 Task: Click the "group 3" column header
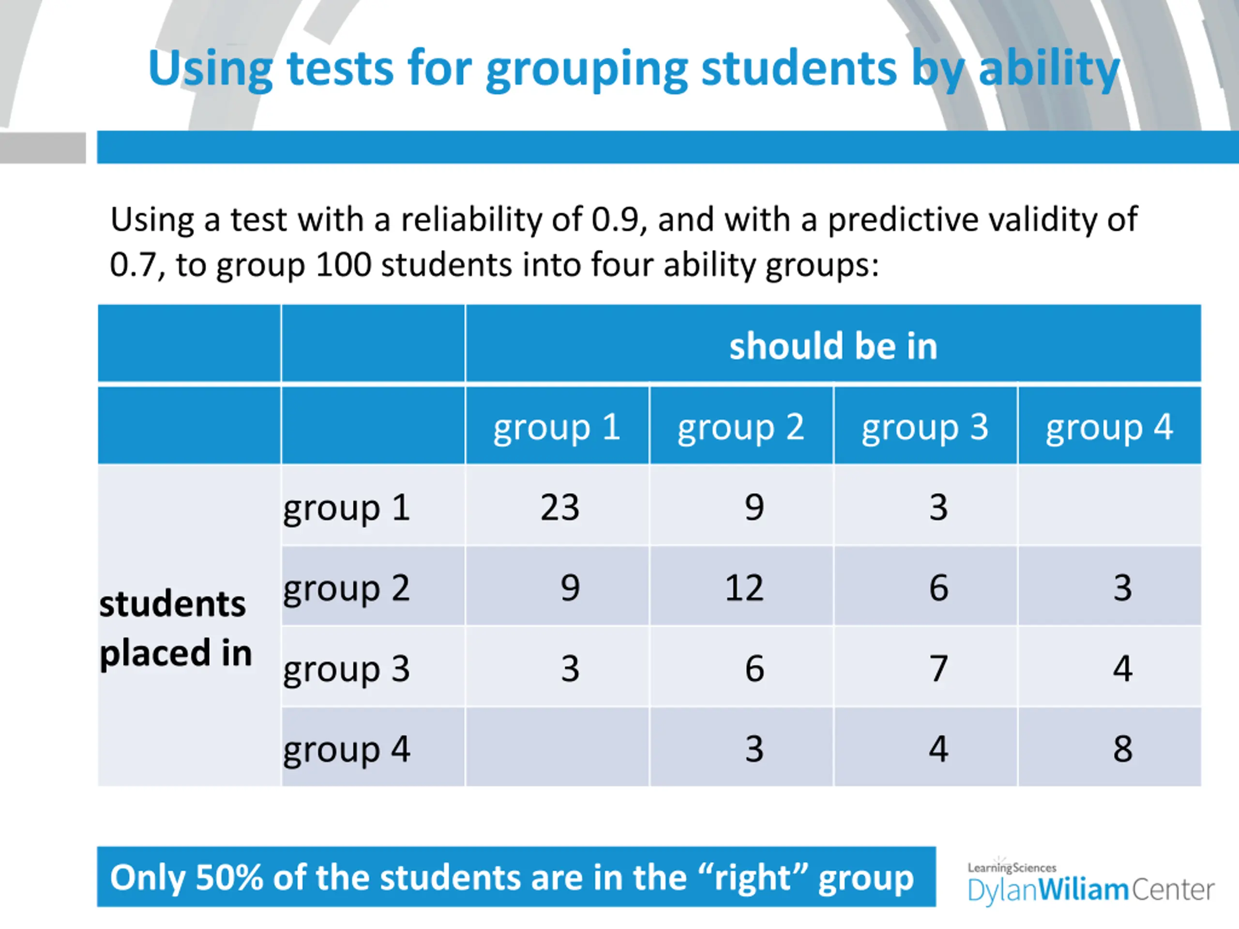pyautogui.click(x=925, y=427)
